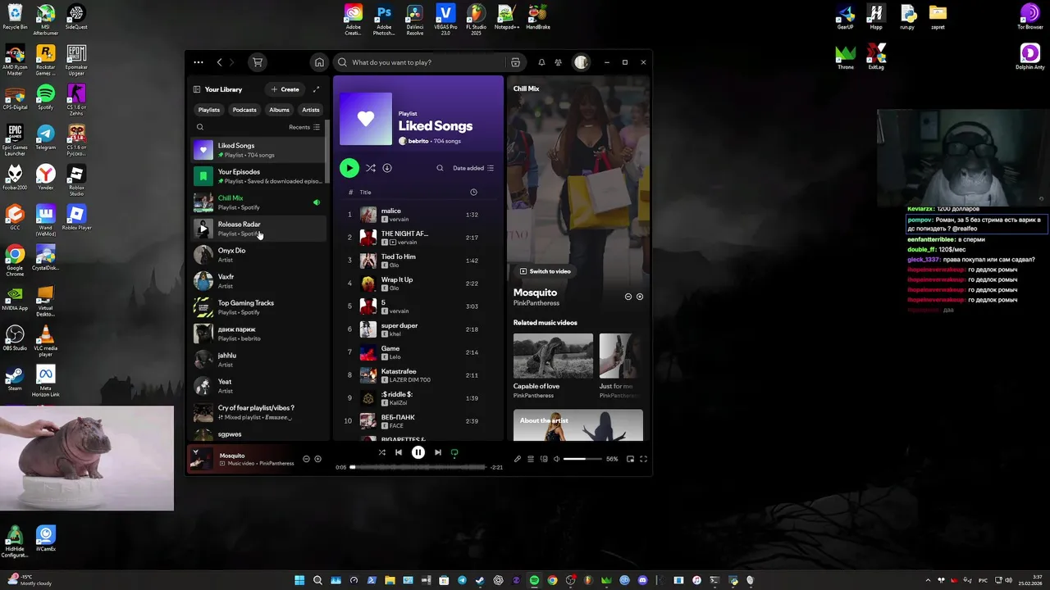Open now-playing Mosquito cover thumbnail
The height and width of the screenshot is (590, 1050).
pos(201,459)
